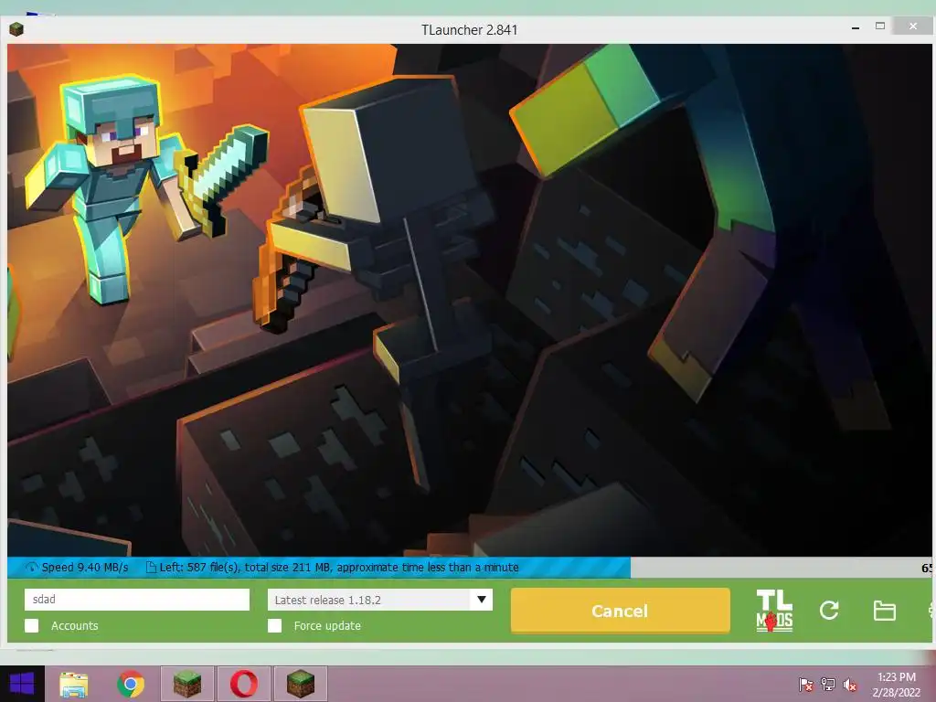Image resolution: width=936 pixels, height=702 pixels.
Task: Click the Action Center flag tray icon
Action: coord(805,685)
